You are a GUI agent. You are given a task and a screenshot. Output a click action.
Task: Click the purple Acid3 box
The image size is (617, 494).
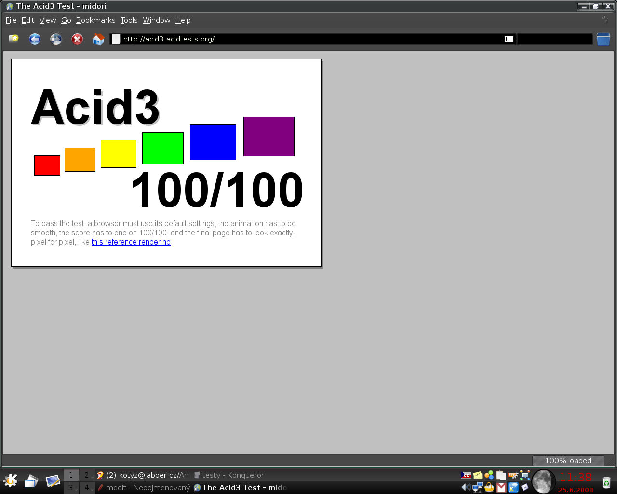pyautogui.click(x=269, y=137)
